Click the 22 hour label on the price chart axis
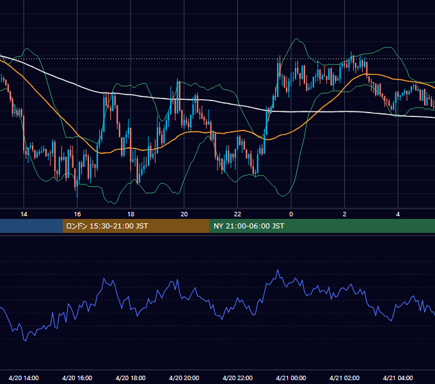 click(237, 214)
